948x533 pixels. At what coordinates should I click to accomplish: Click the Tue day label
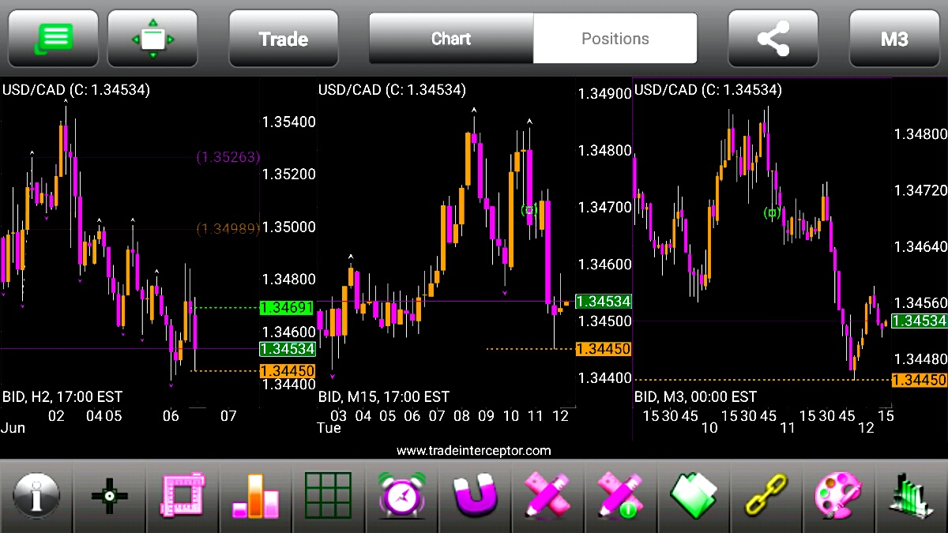329,428
